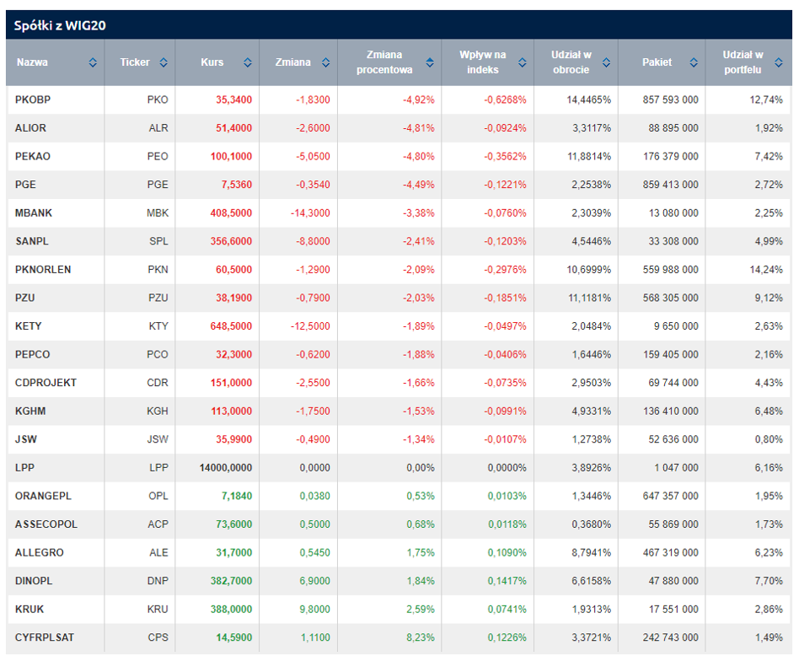
Task: Click the Zmiana procentowa header label
Action: click(x=384, y=62)
